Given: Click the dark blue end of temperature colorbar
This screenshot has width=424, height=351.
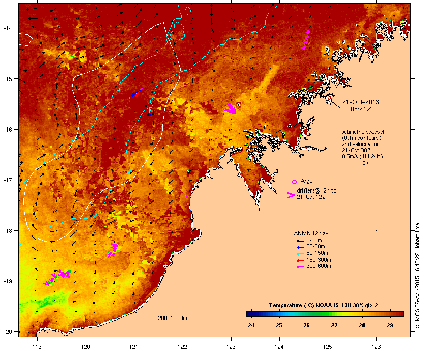Looking at the screenshot, I should [250, 314].
